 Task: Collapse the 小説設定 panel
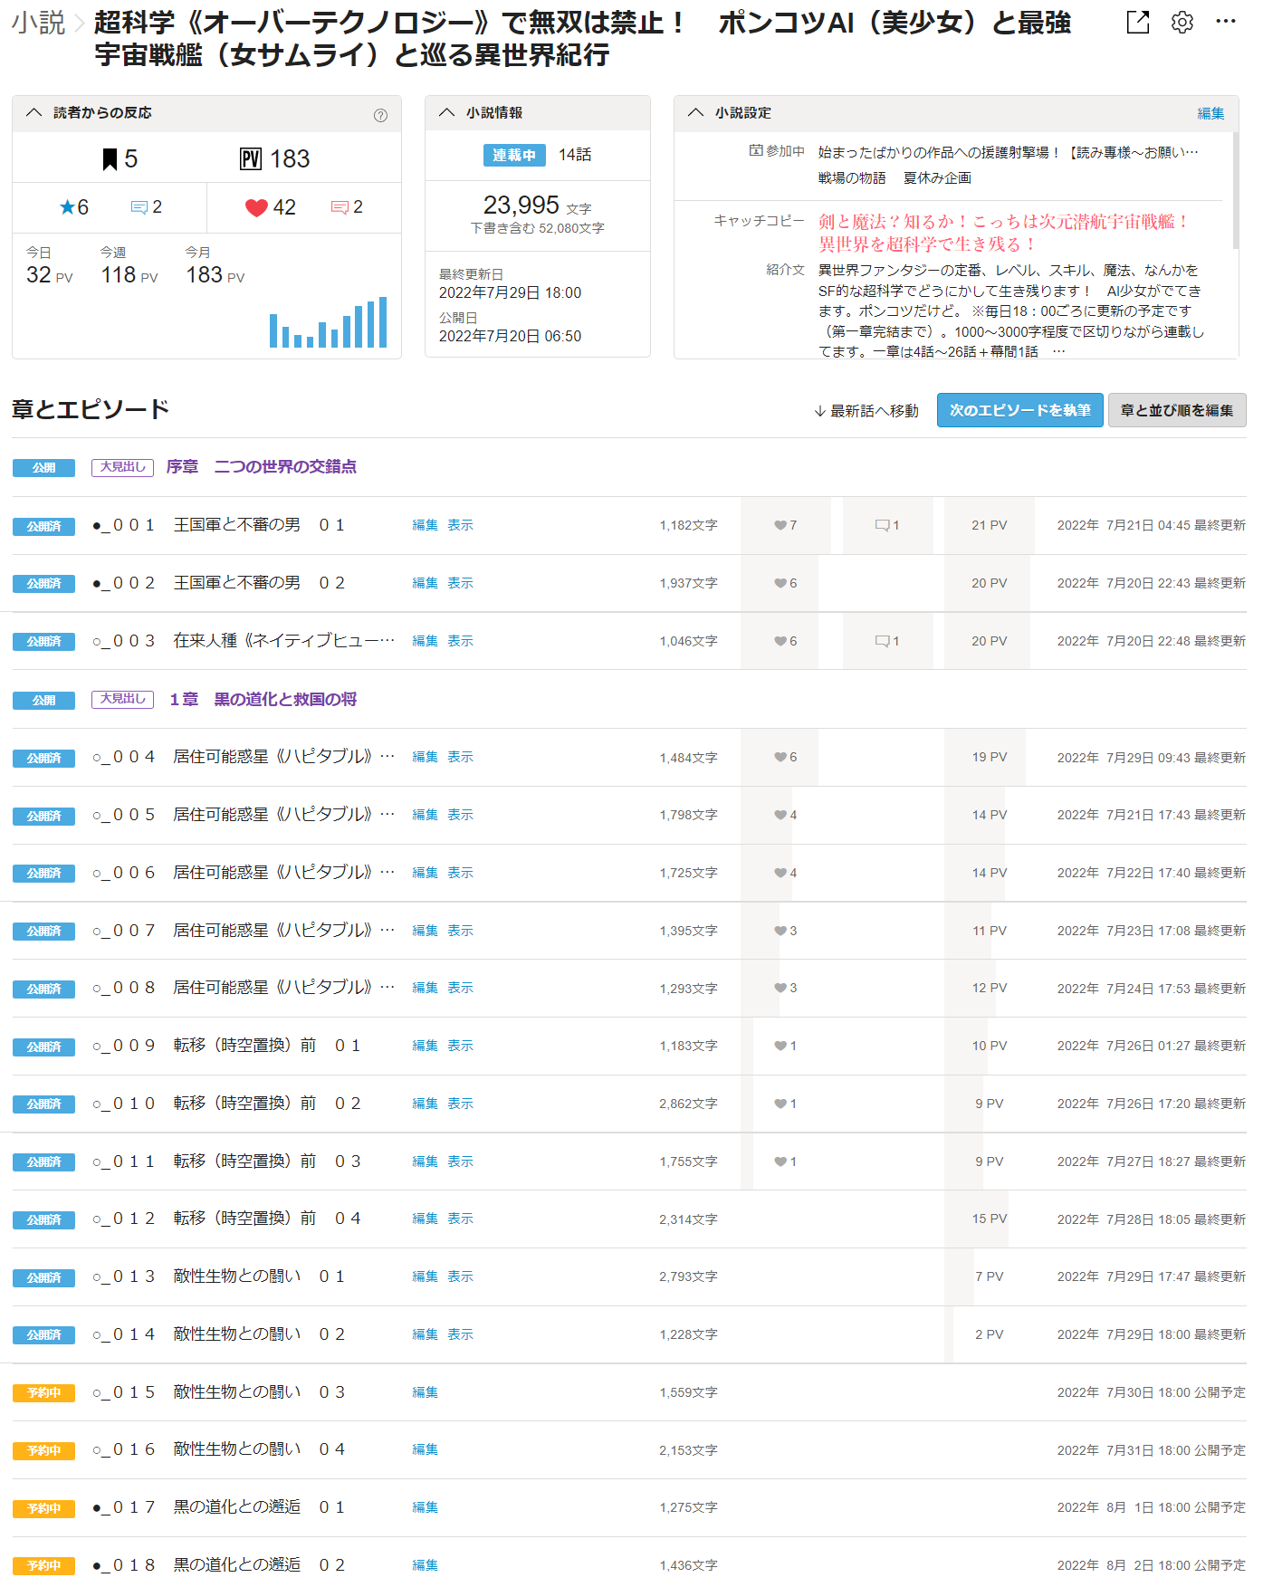[x=695, y=112]
